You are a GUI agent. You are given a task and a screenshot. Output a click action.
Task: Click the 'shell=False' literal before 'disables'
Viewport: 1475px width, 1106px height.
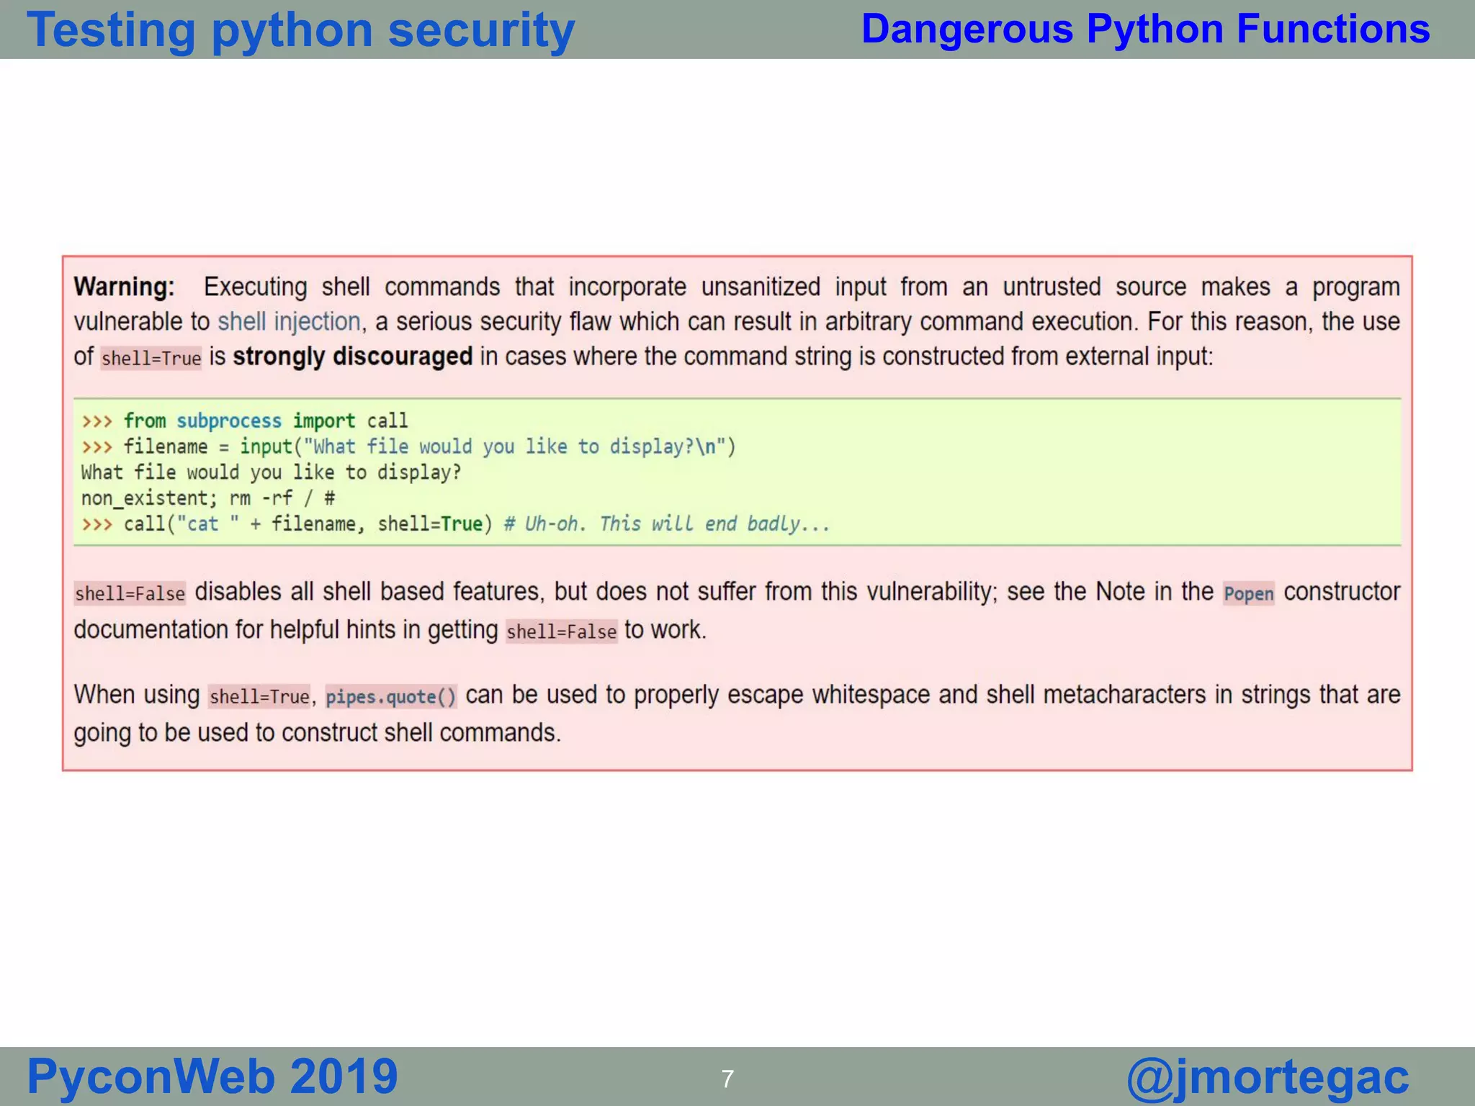(x=130, y=594)
